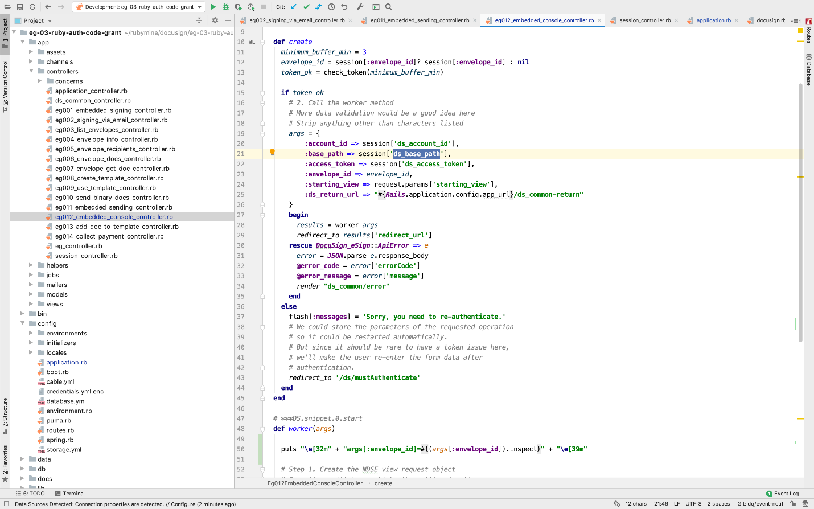Open the run configuration dropdown
This screenshot has width=814, height=509.
[139, 7]
